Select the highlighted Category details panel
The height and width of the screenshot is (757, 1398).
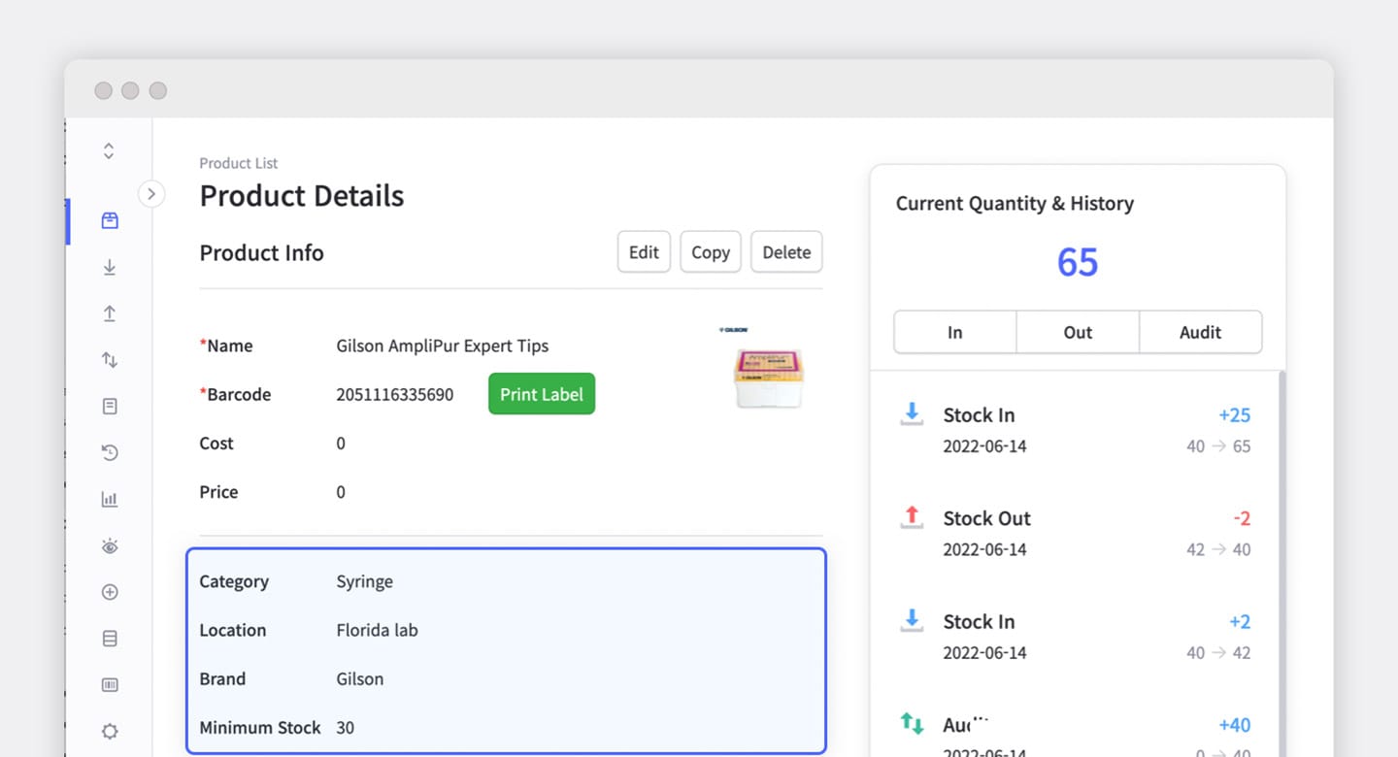tap(506, 651)
